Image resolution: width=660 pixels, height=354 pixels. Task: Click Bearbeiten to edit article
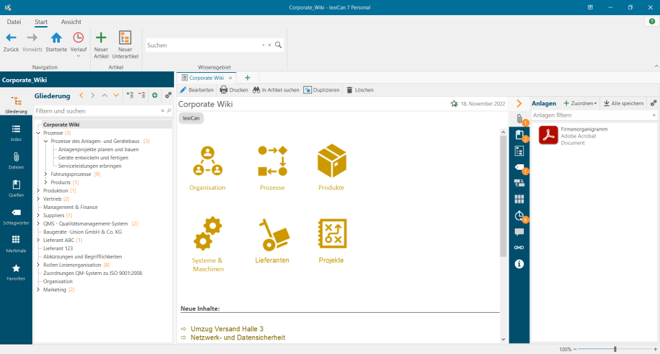[x=197, y=90]
